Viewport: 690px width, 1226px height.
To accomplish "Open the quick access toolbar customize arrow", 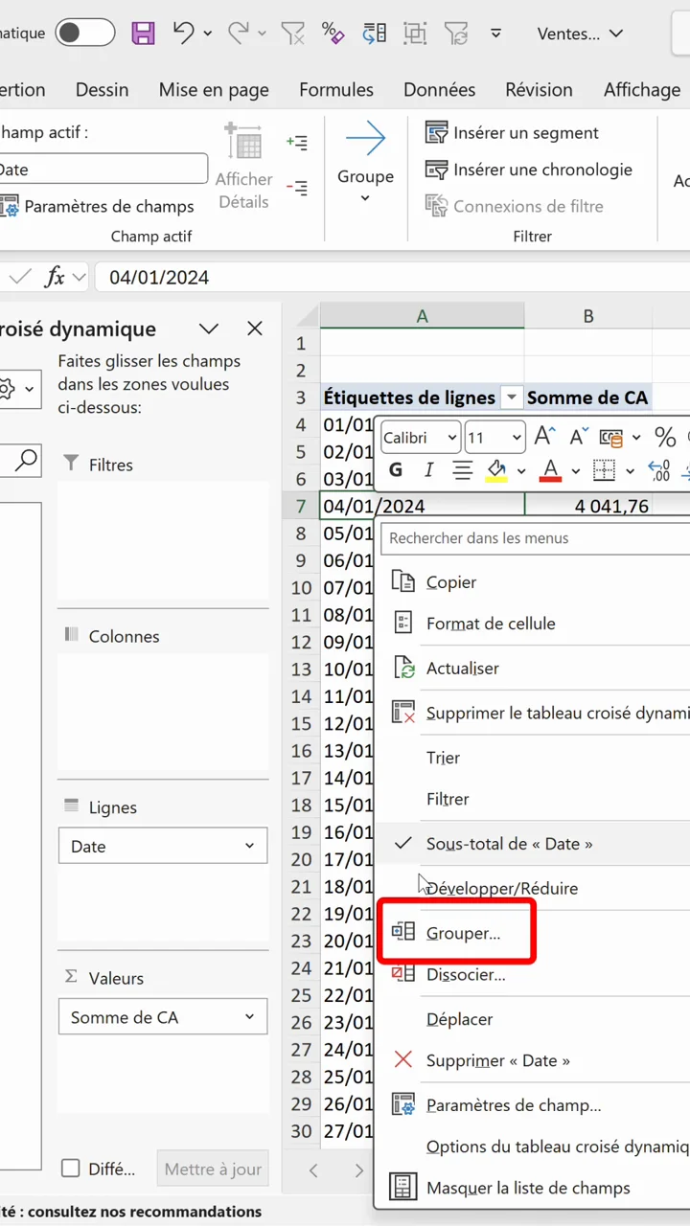I will pyautogui.click(x=495, y=34).
